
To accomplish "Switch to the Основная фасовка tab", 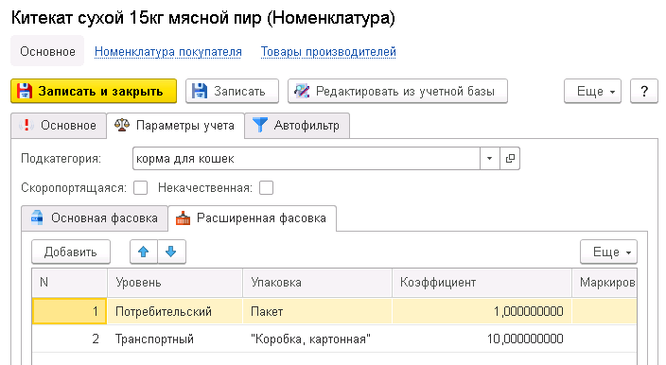I will point(95,218).
